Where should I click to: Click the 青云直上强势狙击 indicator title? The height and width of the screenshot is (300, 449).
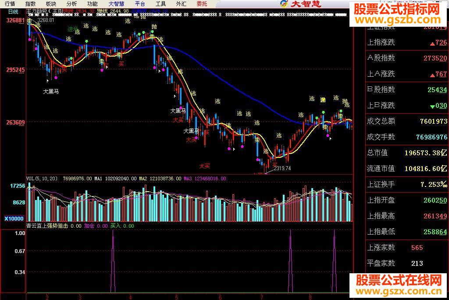point(47,226)
